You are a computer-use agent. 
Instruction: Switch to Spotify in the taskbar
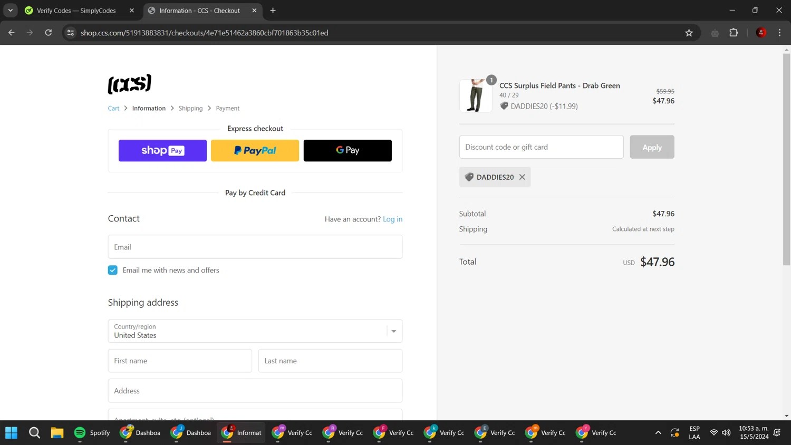(x=92, y=433)
